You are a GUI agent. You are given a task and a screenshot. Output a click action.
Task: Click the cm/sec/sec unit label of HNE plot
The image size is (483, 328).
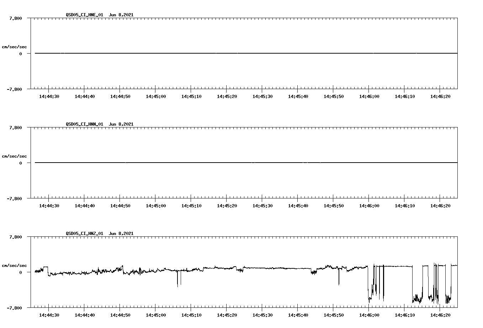click(x=14, y=47)
